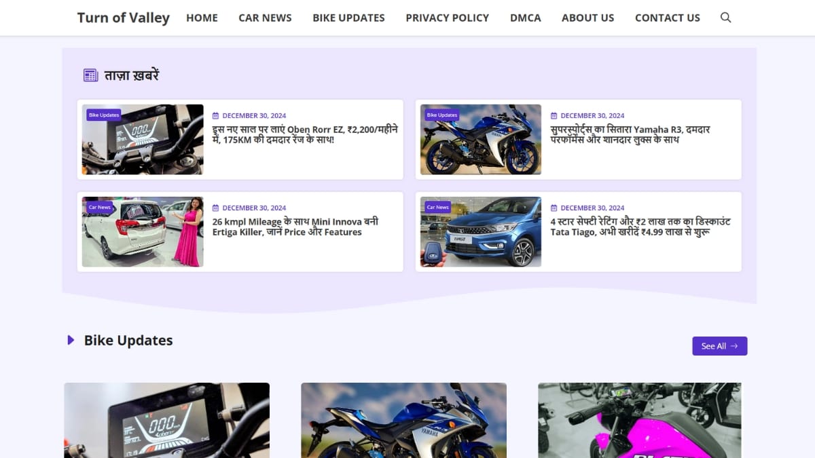The image size is (815, 458).
Task: Open the PRIVACY POLICY page
Action: [x=447, y=18]
